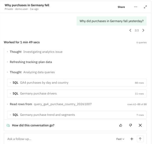Click the Ask a follow-up input field
Viewport: 152px width, 144px height.
pos(60,139)
